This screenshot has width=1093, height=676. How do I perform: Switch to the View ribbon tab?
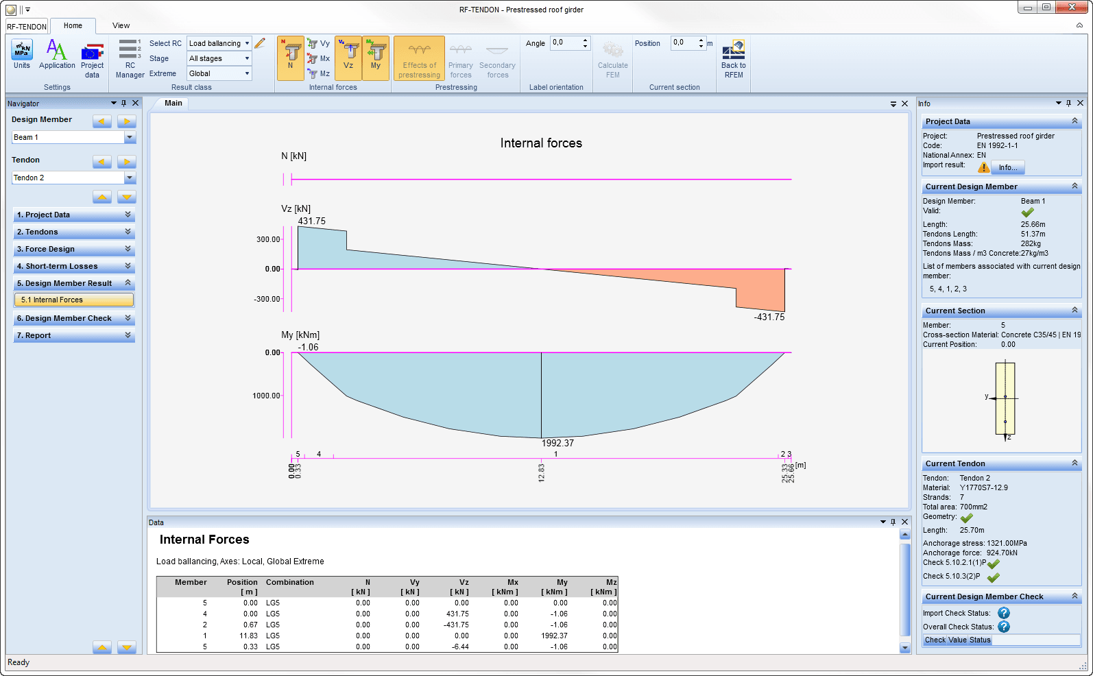pyautogui.click(x=121, y=25)
